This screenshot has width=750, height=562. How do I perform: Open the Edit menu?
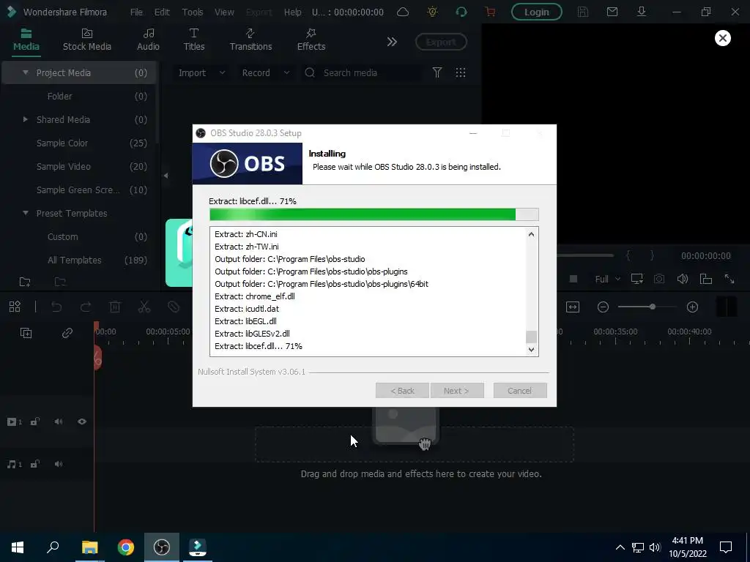pyautogui.click(x=162, y=12)
